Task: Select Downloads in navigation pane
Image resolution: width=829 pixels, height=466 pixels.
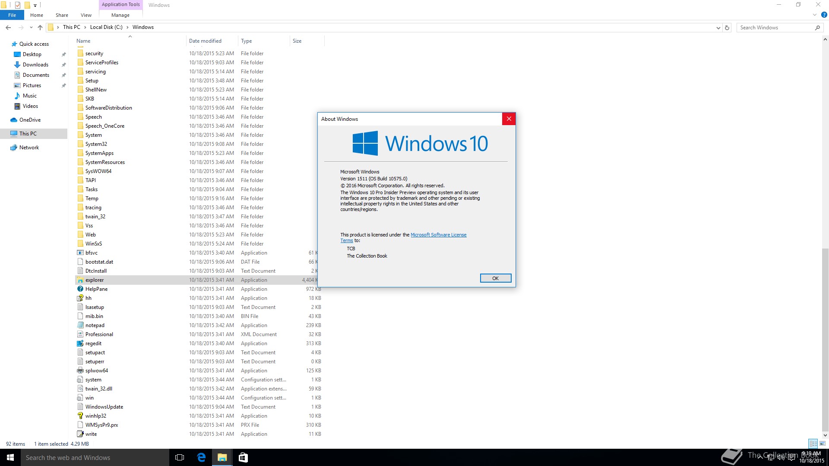Action: coord(35,65)
